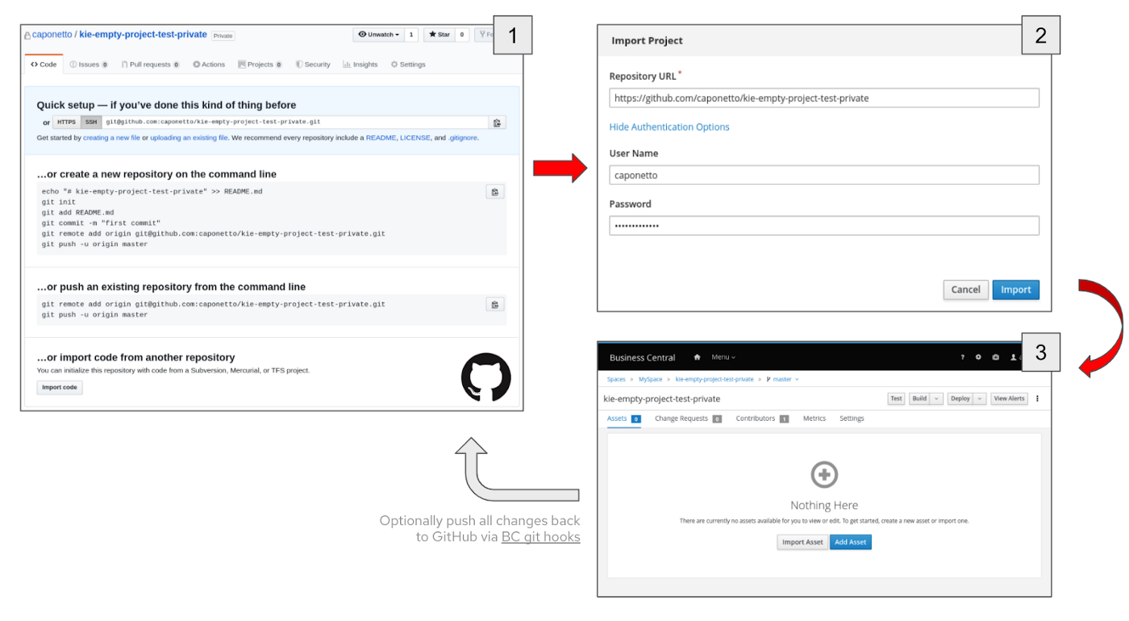Screen dimensions: 1129x621
Task: Click the Octocat logo on the import panel
Action: click(485, 375)
